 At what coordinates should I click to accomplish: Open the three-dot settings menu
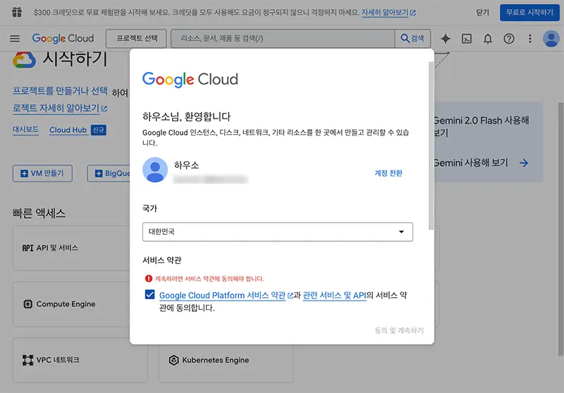coord(530,39)
